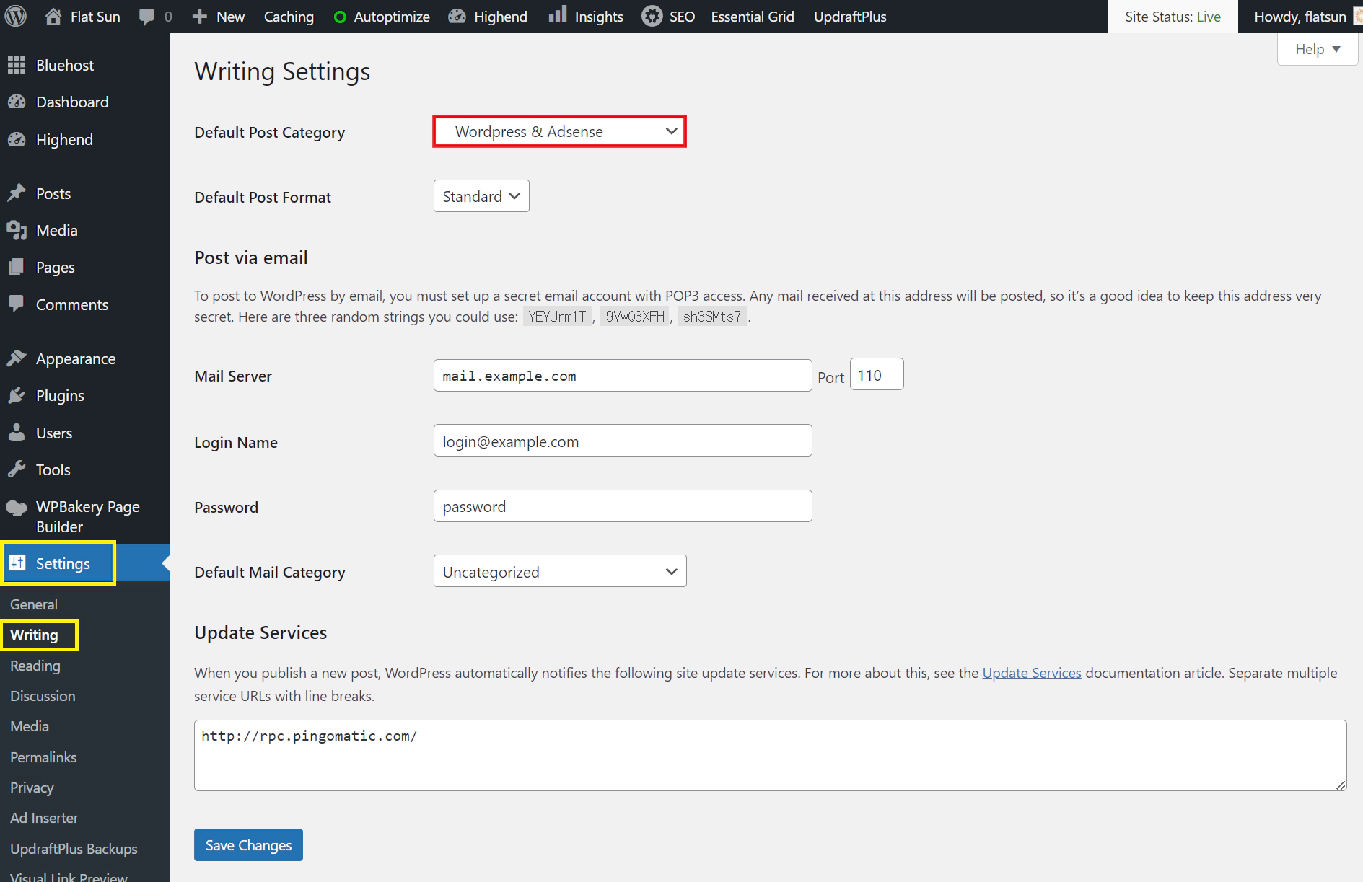Viewport: 1363px width, 882px height.
Task: Open the Essential Grid admin bar menu
Action: 753,17
